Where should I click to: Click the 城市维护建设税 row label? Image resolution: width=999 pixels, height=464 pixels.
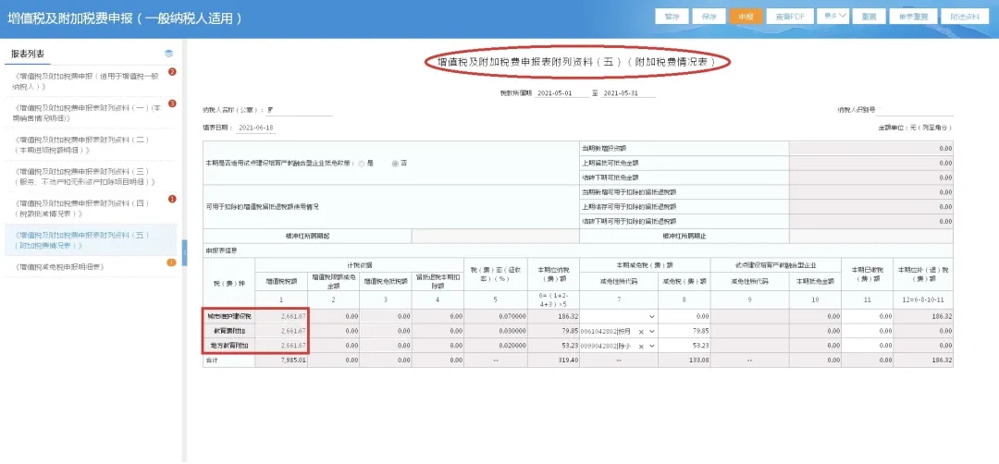pyautogui.click(x=229, y=316)
